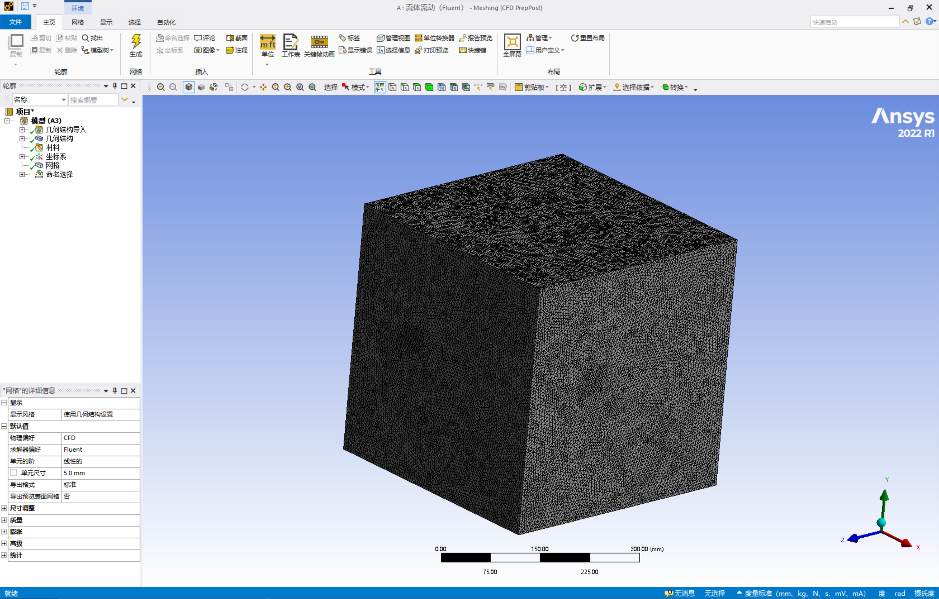Open 打印预览 print preview
Viewport: 939px width, 599px height.
point(431,50)
